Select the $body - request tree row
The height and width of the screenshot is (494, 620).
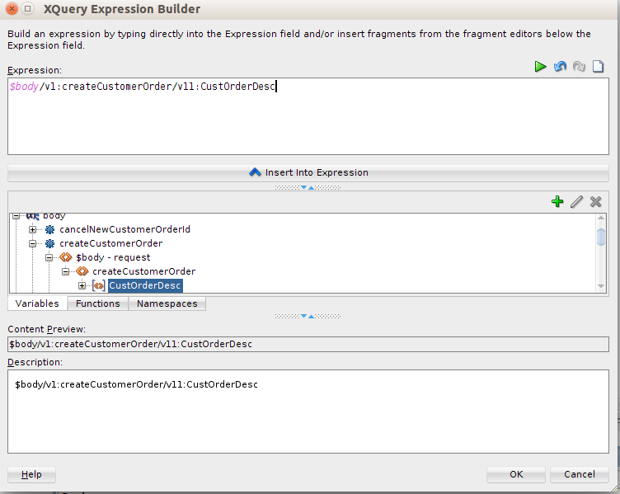tap(113, 257)
